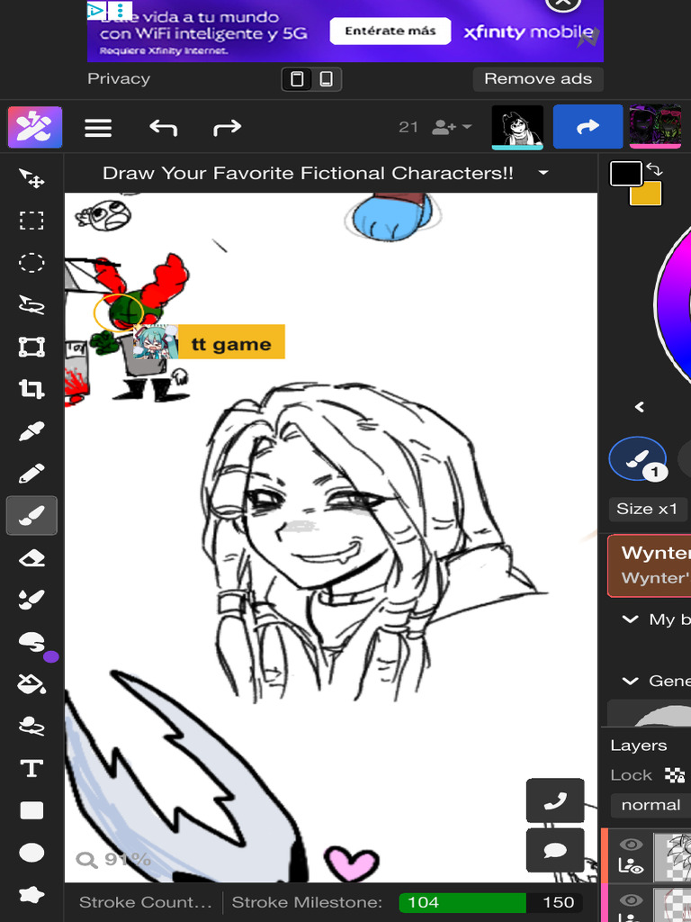Click 'Entérate más' in the ad

coord(390,32)
